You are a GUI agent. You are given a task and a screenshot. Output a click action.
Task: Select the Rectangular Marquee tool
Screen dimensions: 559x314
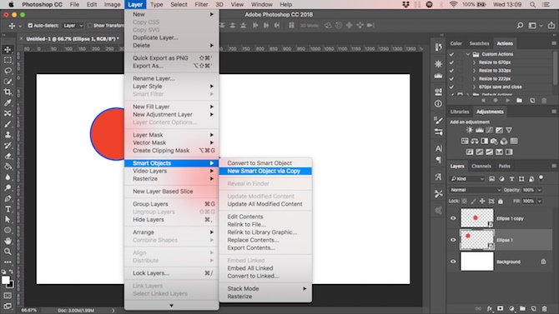click(8, 61)
